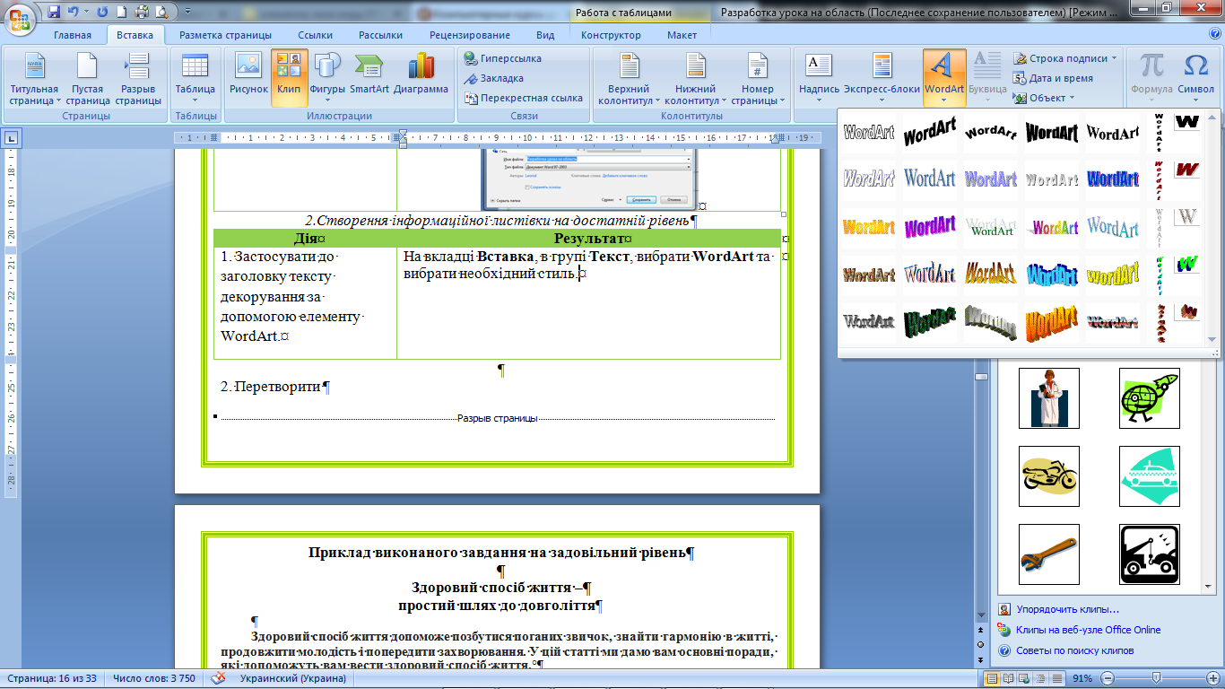Click the Украинский (Украина) language indicator

pyautogui.click(x=292, y=678)
